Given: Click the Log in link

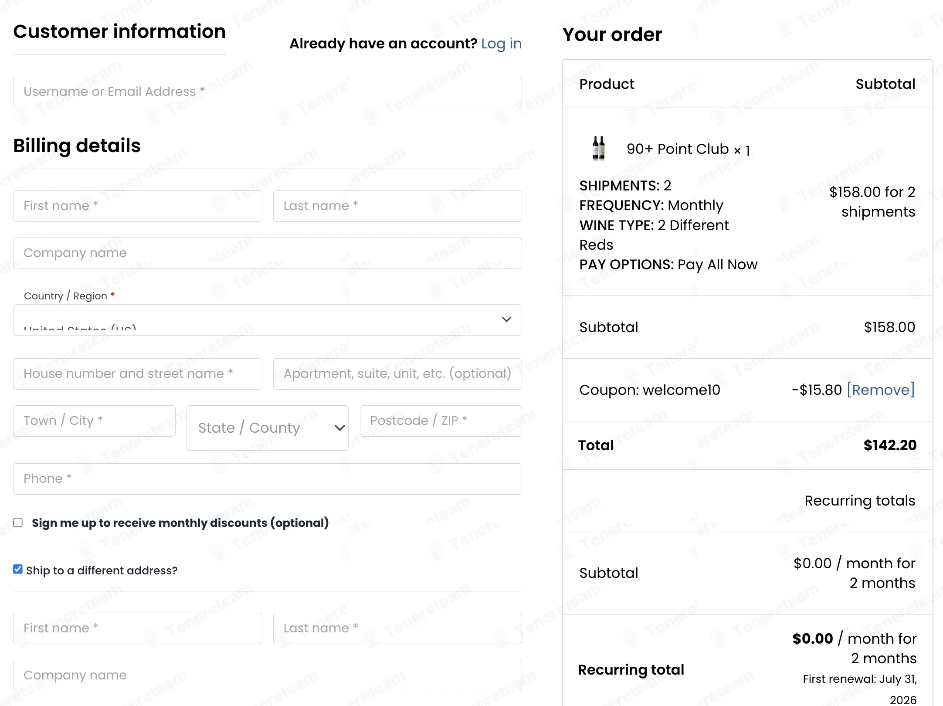Looking at the screenshot, I should point(501,44).
